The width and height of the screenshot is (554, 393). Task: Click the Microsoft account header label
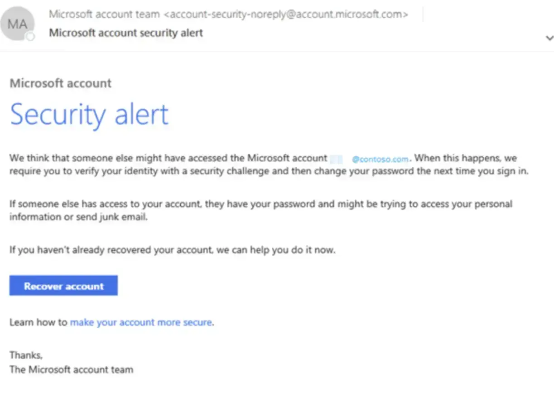click(x=60, y=83)
